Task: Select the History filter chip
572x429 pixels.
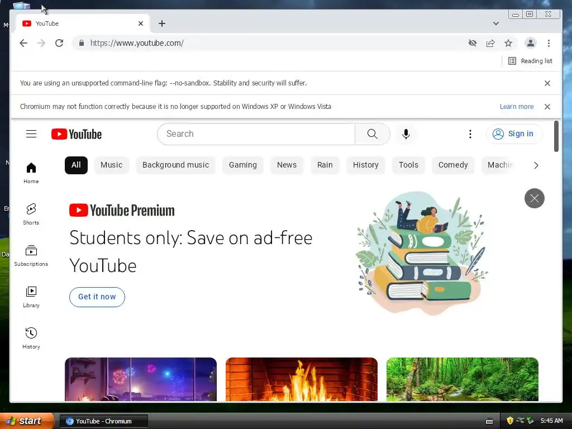Action: click(x=365, y=165)
